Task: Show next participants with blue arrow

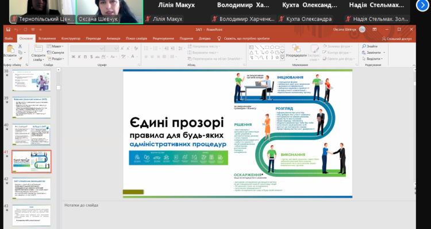Action: pos(421,6)
